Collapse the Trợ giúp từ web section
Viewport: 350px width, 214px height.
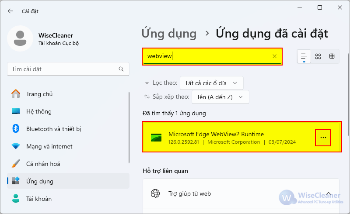pos(329,193)
